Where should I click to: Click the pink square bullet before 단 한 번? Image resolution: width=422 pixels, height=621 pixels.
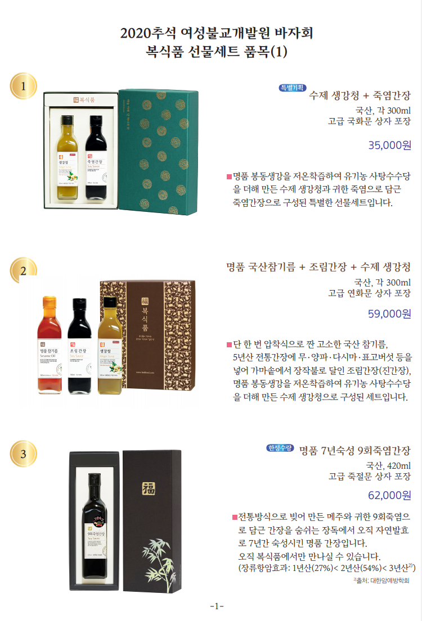click(x=229, y=344)
